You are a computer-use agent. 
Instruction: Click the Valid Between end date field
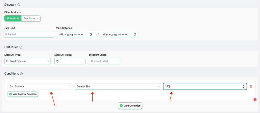tap(120, 35)
